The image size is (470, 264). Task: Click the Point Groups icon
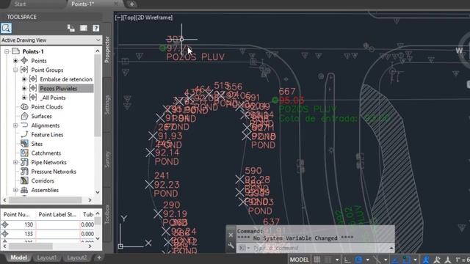pyautogui.click(x=24, y=70)
